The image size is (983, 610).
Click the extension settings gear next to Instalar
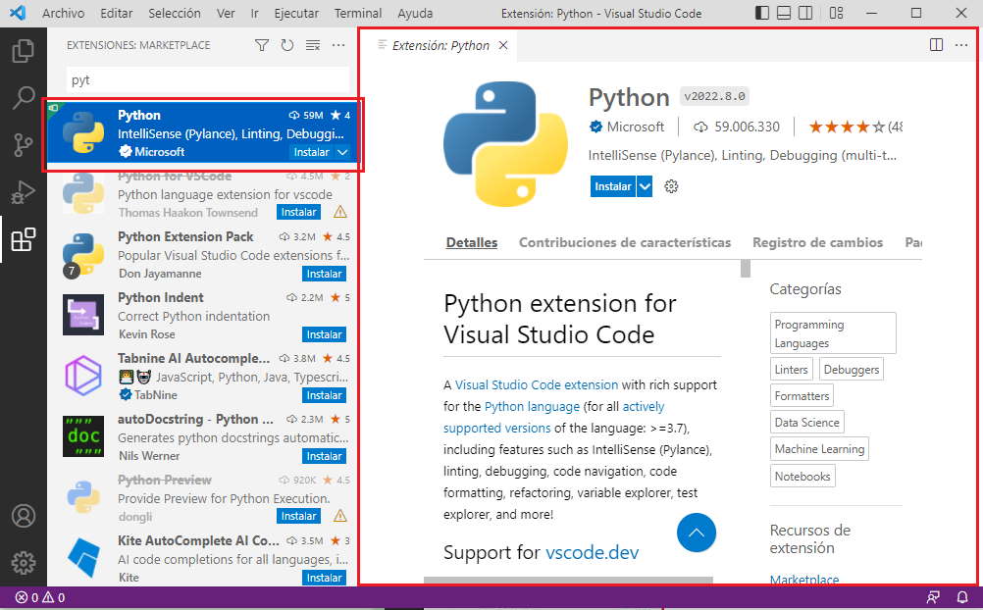(x=671, y=186)
